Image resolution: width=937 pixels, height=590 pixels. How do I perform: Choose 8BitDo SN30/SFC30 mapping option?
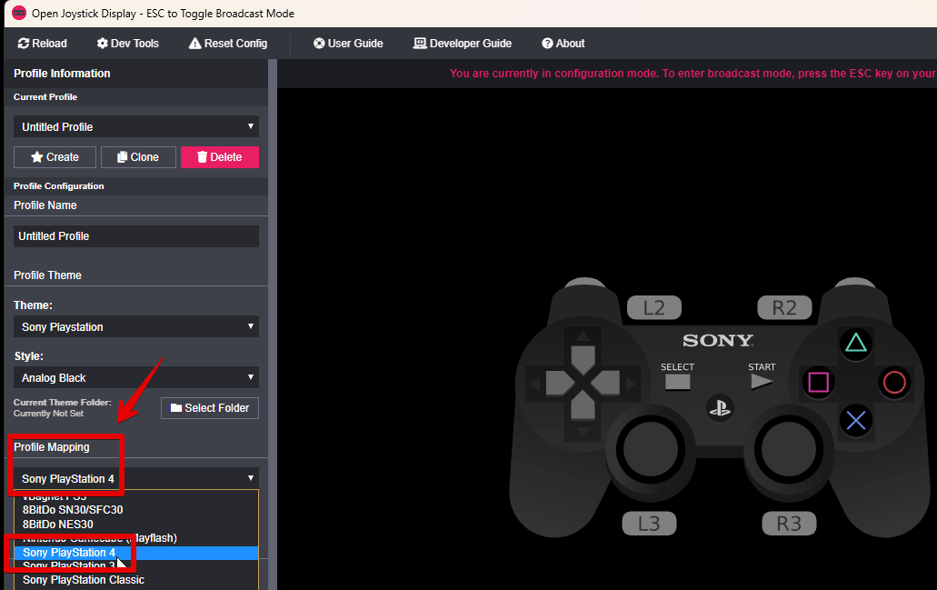coord(136,510)
